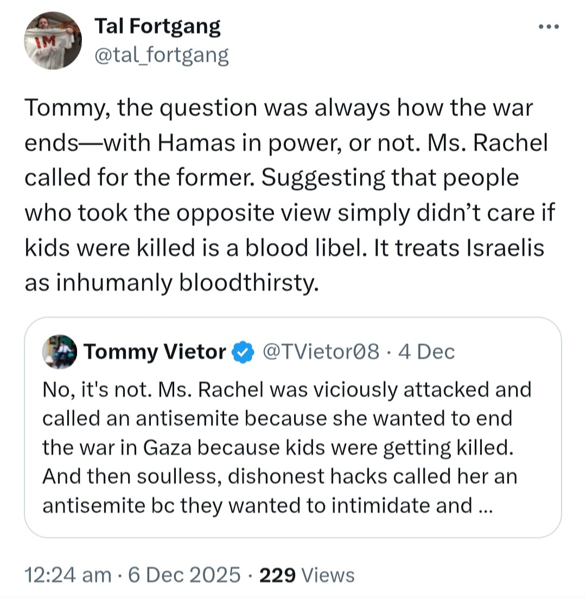Open the 229 view count number
The width and height of the screenshot is (586, 599).
pos(277,575)
